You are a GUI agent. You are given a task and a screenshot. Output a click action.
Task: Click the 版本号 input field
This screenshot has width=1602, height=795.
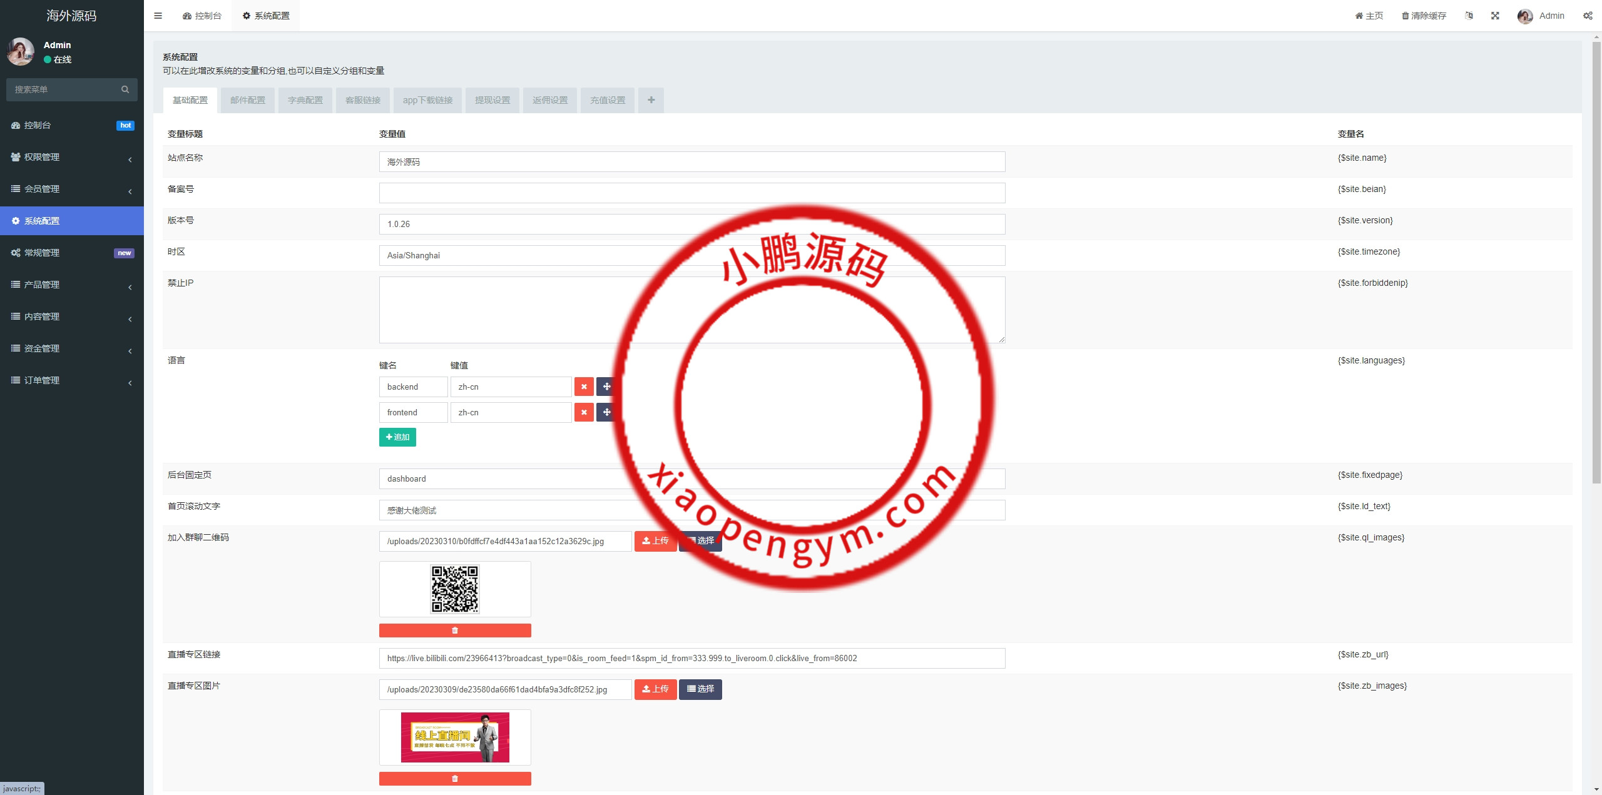691,224
